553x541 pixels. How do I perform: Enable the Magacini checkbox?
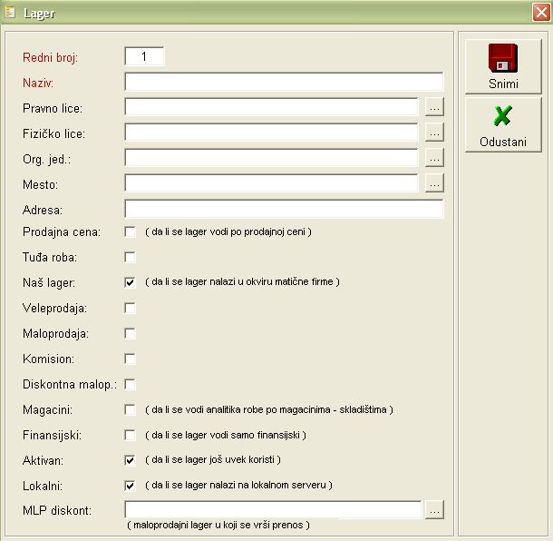tap(130, 409)
